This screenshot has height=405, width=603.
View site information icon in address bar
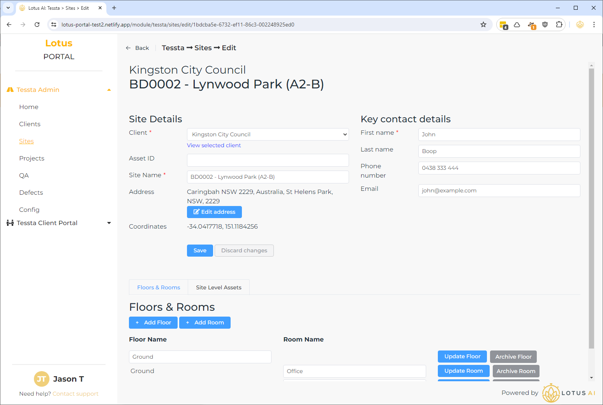click(x=54, y=25)
